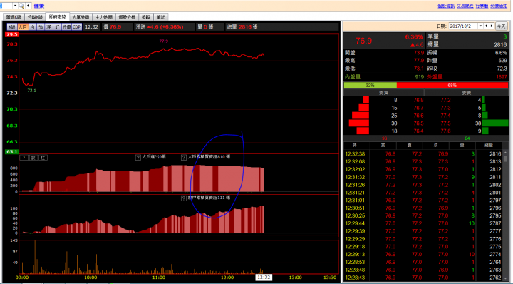
Task: Toggle the CDP chart toolbar button
Action: (77, 27)
